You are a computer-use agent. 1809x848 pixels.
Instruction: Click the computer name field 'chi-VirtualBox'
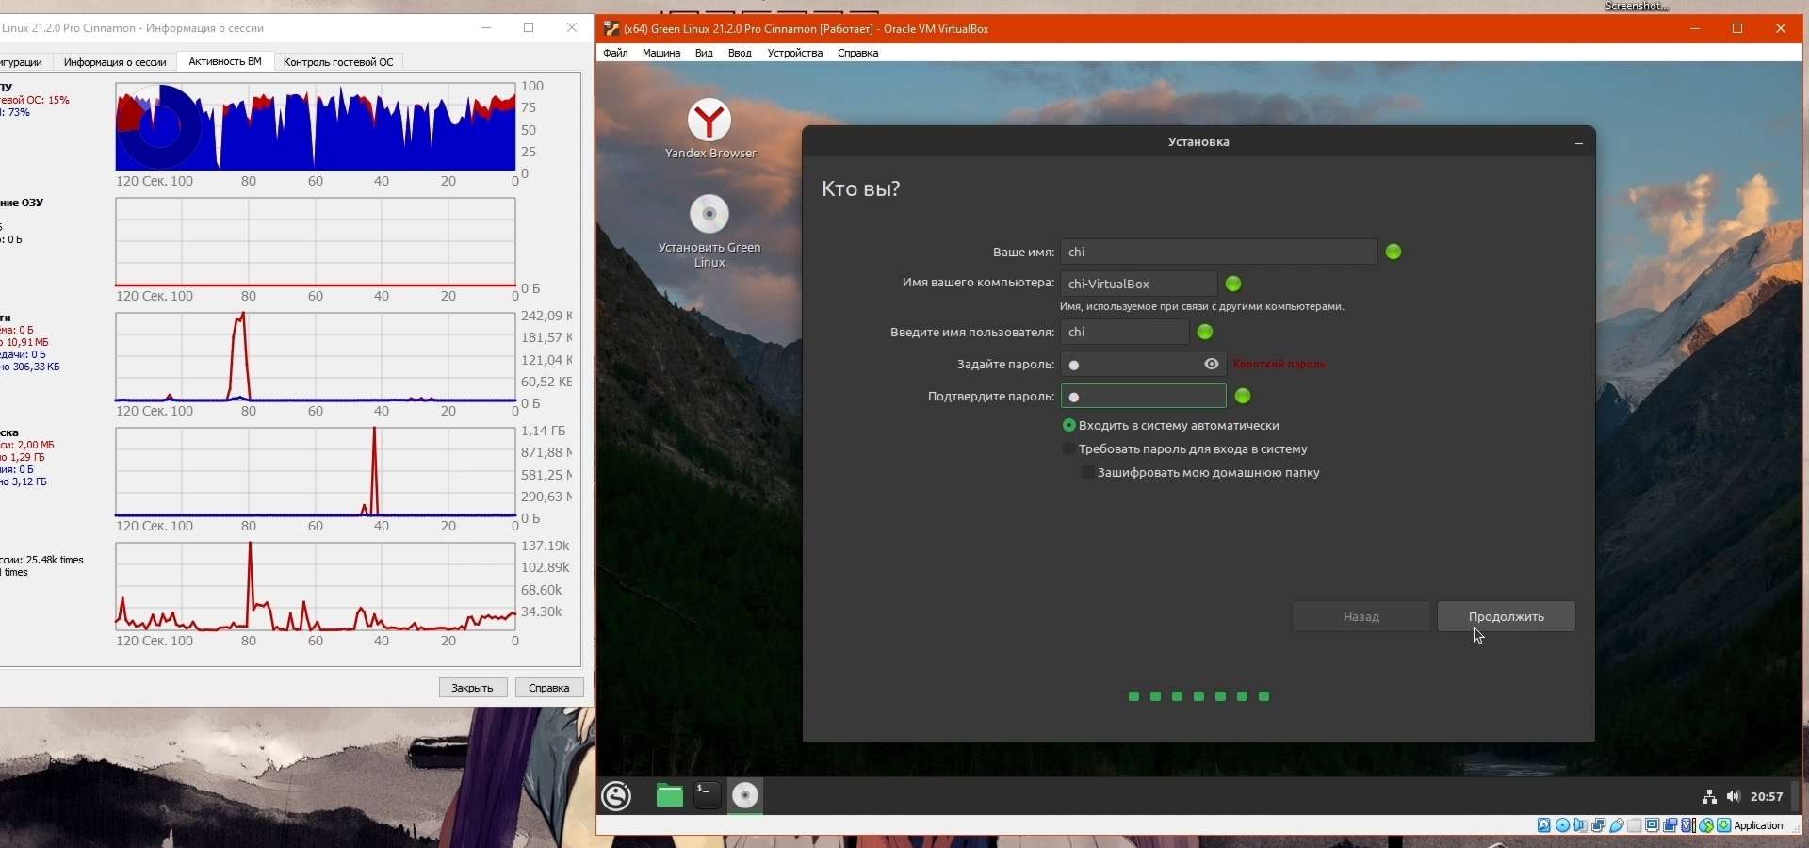pyautogui.click(x=1139, y=284)
